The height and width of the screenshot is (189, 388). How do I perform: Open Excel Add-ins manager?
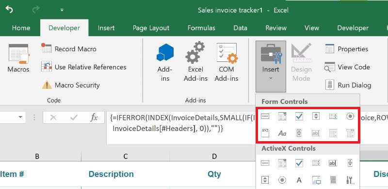pos(195,62)
